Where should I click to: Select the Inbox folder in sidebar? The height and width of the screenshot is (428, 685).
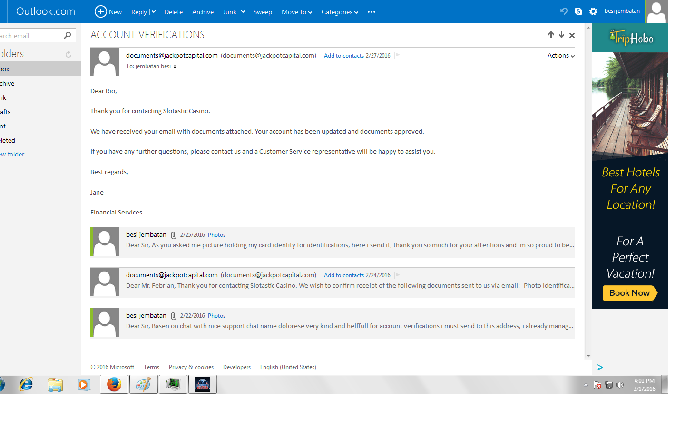tap(40, 69)
